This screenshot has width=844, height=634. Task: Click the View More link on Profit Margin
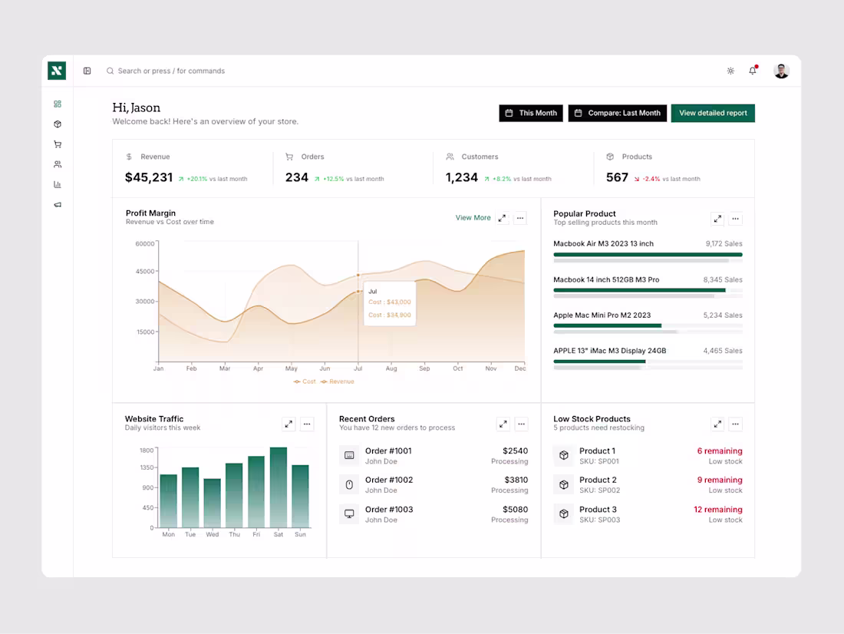[x=473, y=218]
